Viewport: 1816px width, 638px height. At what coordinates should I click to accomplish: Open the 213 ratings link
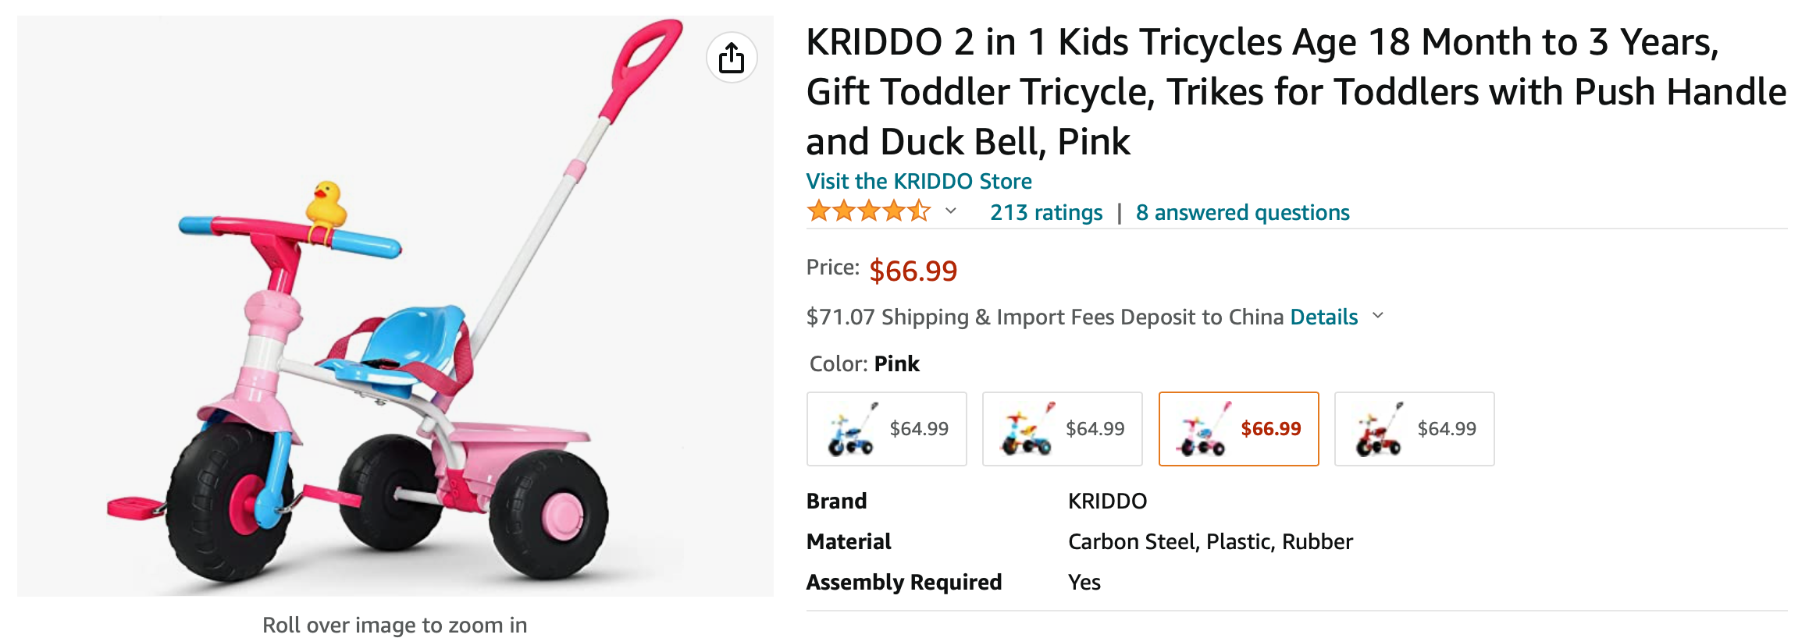click(1046, 212)
